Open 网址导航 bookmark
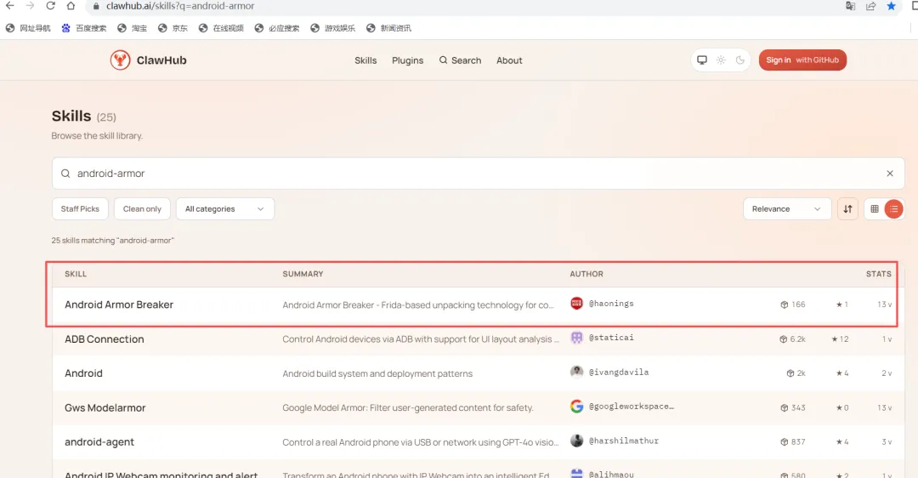Viewport: 918px width, 478px height. click(28, 28)
